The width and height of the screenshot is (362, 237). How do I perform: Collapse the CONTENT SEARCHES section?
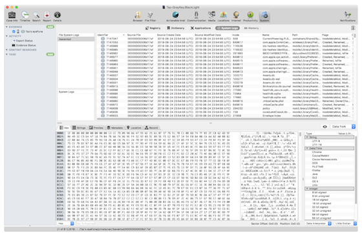pyautogui.click(x=6, y=50)
